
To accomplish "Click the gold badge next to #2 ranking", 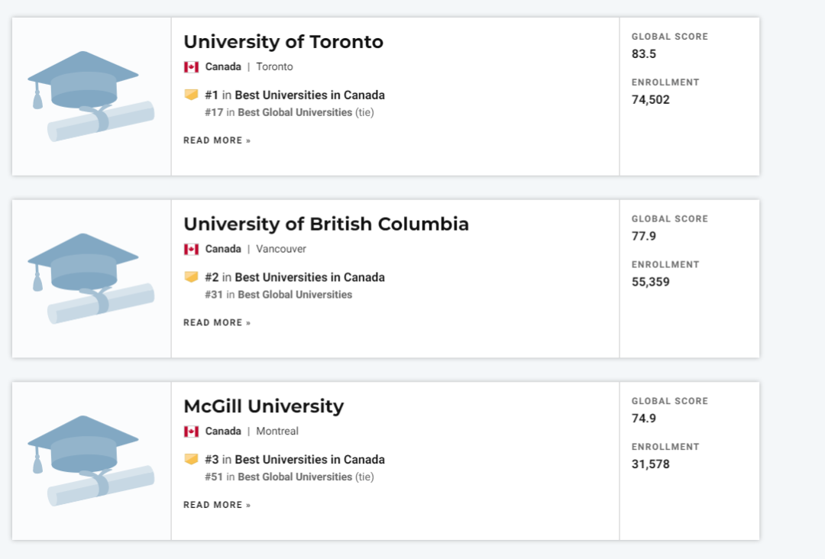I will pyautogui.click(x=191, y=276).
